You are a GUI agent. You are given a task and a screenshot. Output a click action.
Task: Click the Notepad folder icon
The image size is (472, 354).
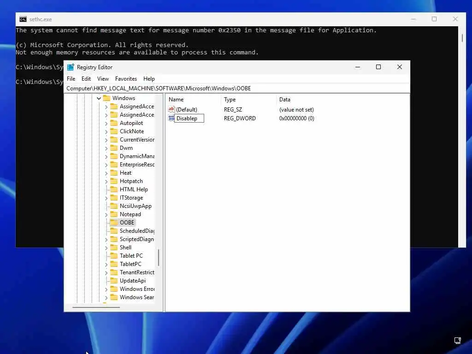pyautogui.click(x=114, y=214)
